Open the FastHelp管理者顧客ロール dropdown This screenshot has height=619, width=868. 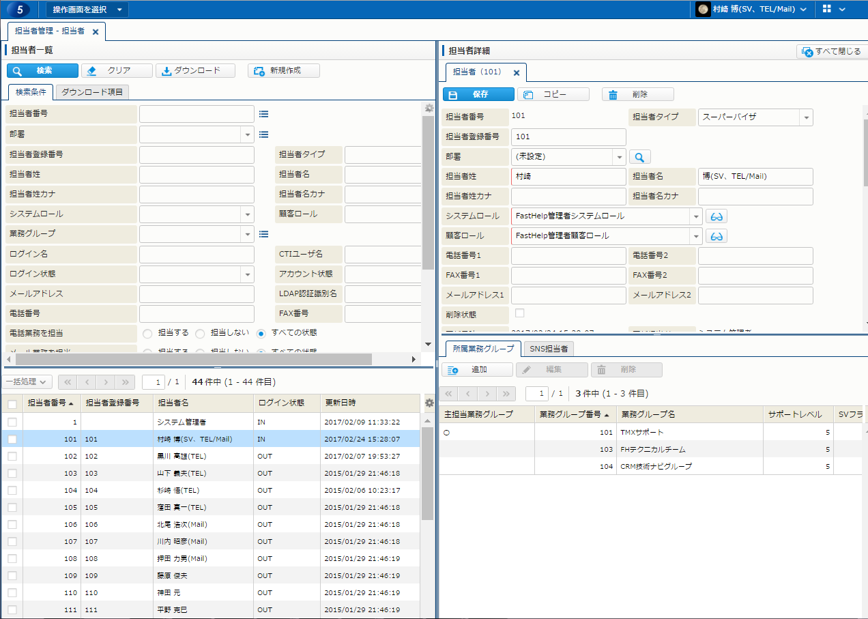tap(696, 236)
